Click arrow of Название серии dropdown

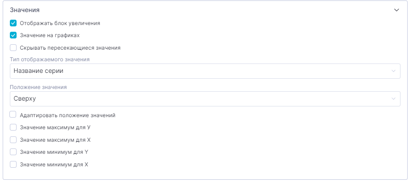(393, 71)
